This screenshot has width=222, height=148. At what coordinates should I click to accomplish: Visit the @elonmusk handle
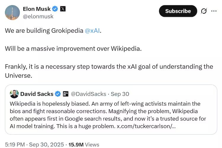coord(38,16)
